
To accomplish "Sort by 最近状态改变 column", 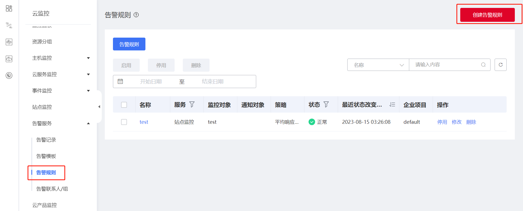I will tap(392, 105).
